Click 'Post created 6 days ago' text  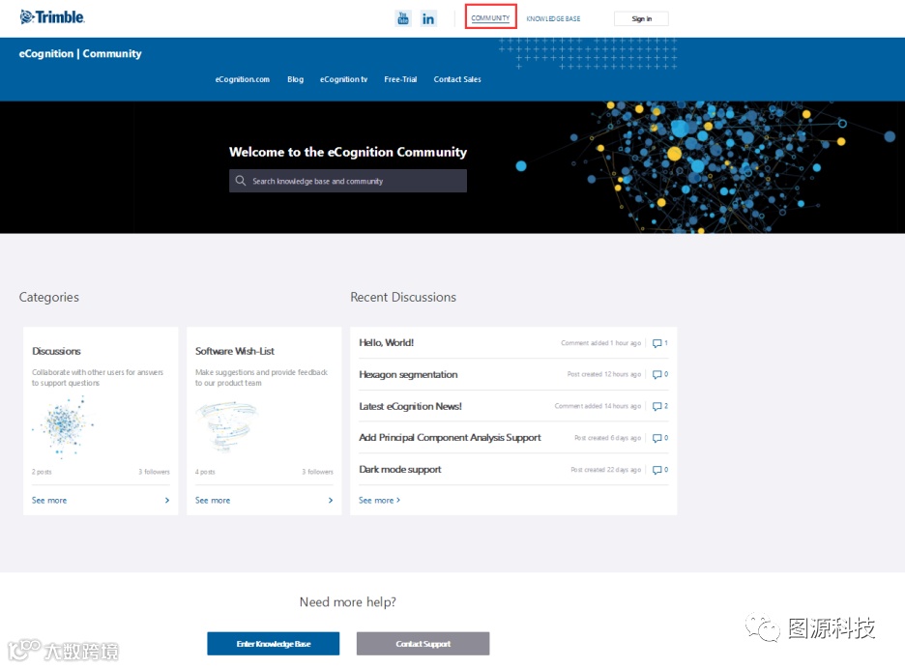coord(607,438)
